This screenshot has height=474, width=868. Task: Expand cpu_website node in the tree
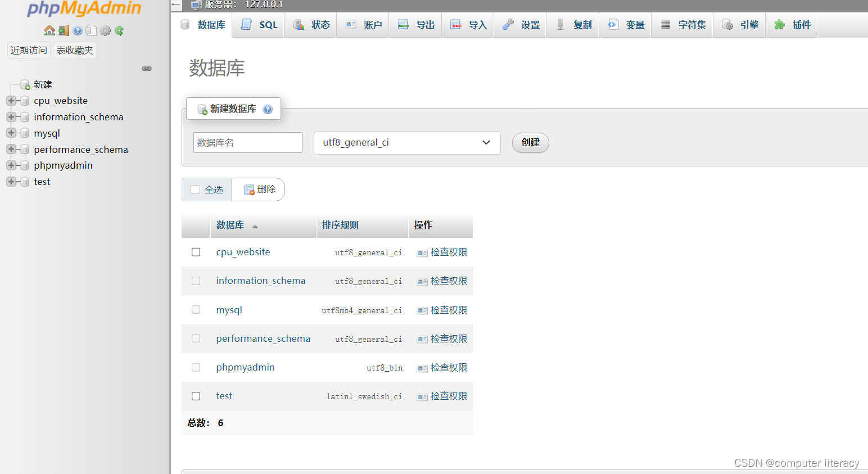pyautogui.click(x=11, y=101)
